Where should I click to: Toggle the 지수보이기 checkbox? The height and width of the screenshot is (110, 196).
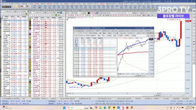tap(146, 33)
